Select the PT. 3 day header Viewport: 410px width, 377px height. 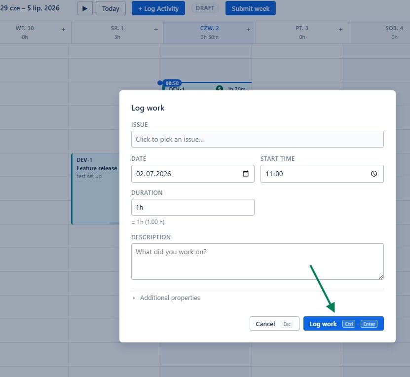(x=302, y=32)
